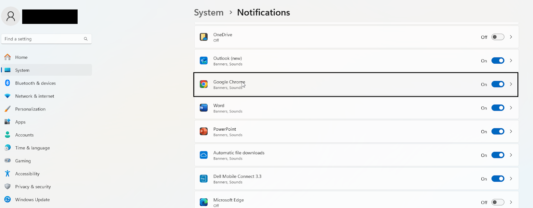Turn off Outlook (new) notifications toggle
The height and width of the screenshot is (208, 533).
498,61
